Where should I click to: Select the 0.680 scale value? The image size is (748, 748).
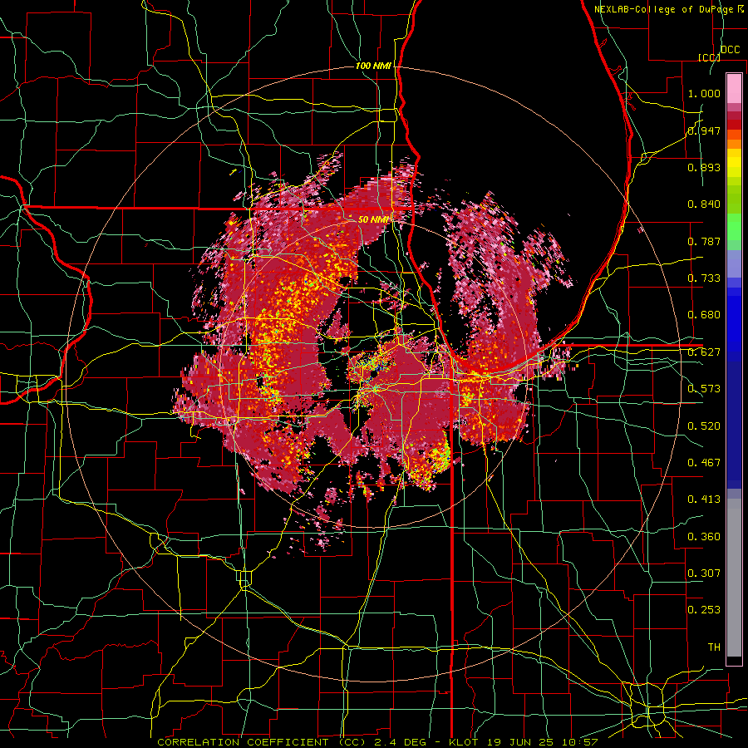click(704, 315)
